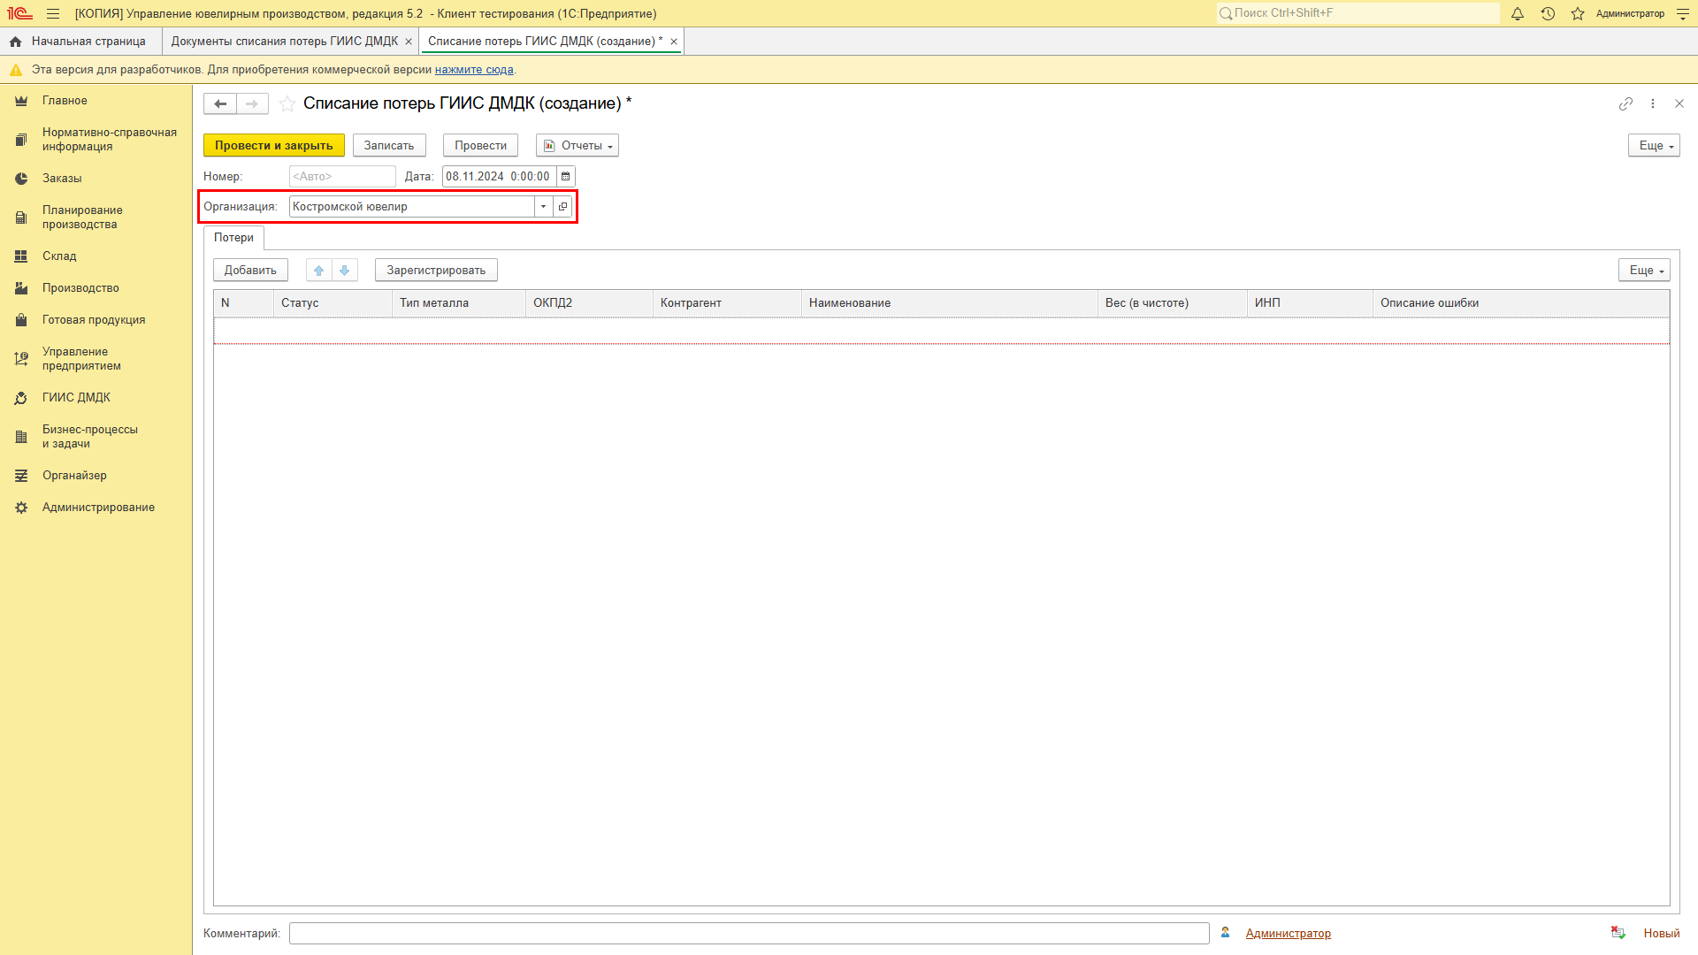Click Зарегистрировать button
The width and height of the screenshot is (1698, 955).
click(436, 270)
